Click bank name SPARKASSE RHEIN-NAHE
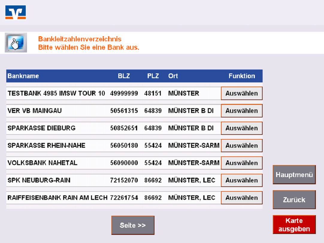 tap(46, 145)
